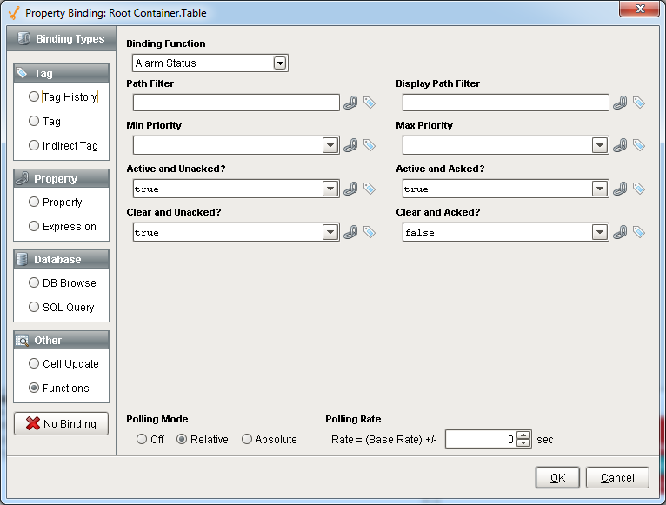
Task: Open the Binding Function dropdown
Action: click(x=280, y=63)
